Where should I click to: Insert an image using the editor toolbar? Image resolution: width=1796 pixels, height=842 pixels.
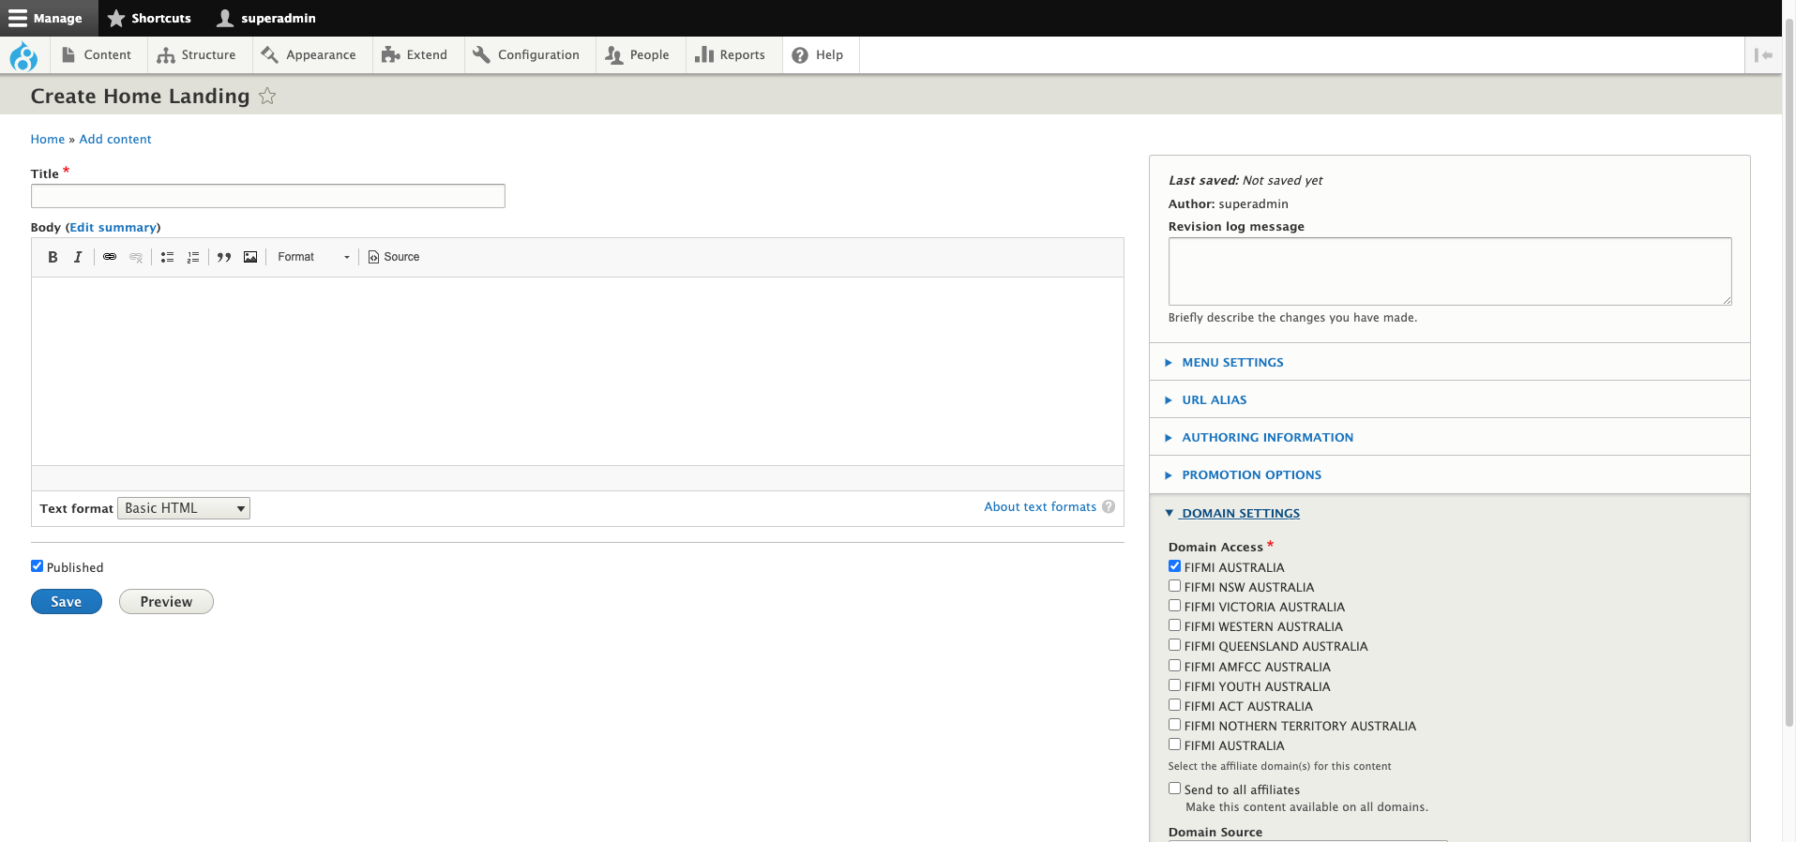[250, 257]
